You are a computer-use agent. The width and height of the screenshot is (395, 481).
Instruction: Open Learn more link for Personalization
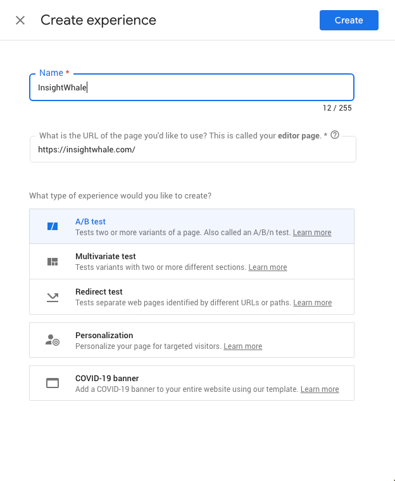pos(243,346)
